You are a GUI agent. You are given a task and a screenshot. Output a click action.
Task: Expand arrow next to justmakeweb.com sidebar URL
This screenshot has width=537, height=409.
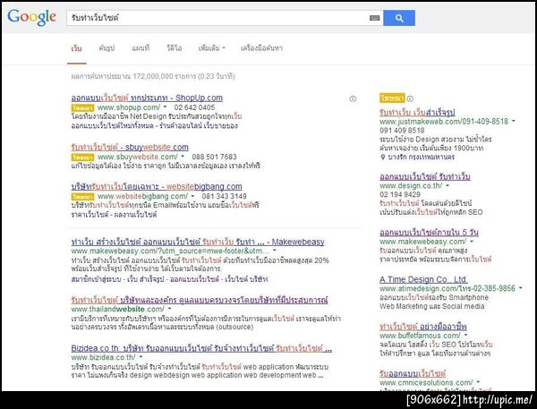(x=514, y=121)
